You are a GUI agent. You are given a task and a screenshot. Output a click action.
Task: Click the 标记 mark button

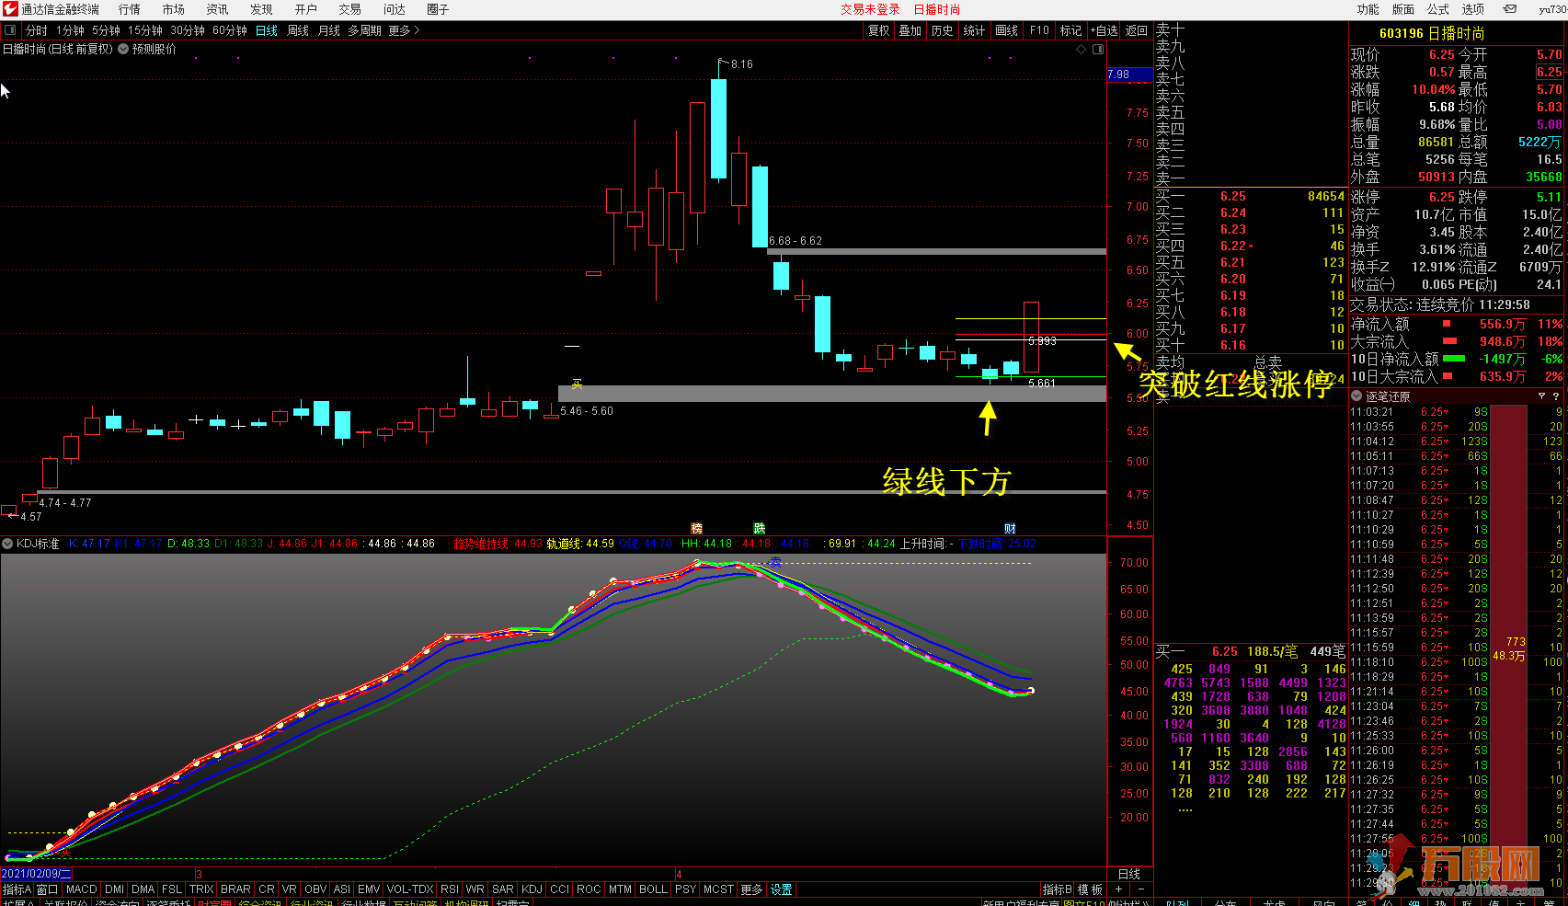(x=1071, y=30)
